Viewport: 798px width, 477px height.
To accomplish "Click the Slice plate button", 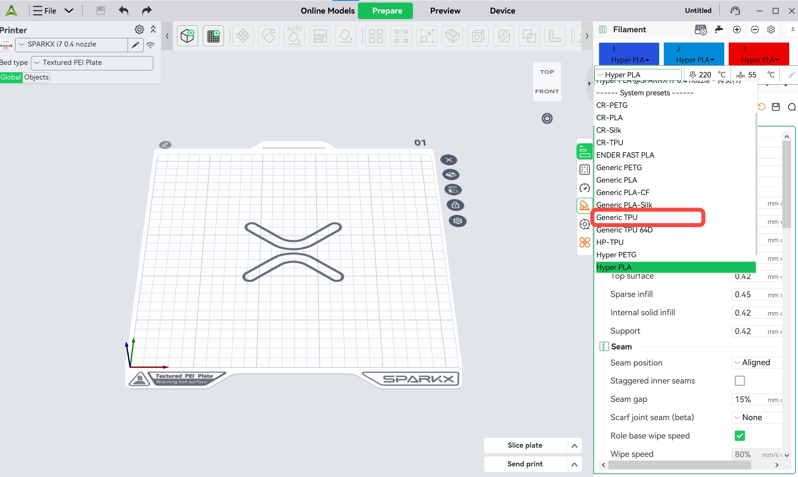I will pyautogui.click(x=525, y=445).
